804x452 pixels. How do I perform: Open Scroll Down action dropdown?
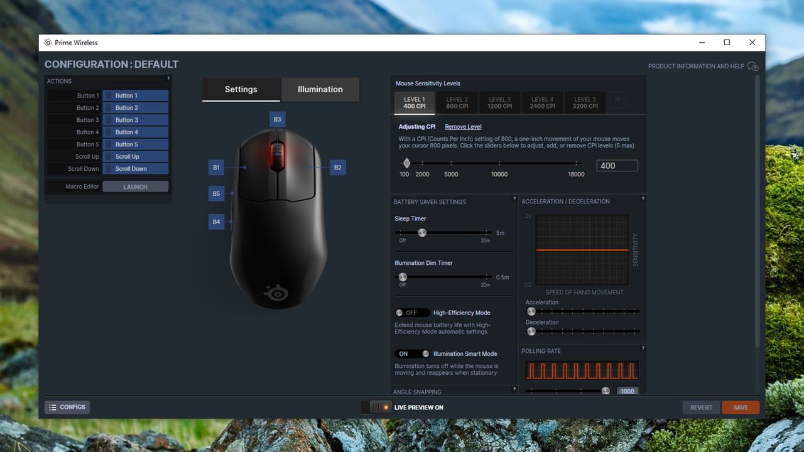click(x=136, y=168)
